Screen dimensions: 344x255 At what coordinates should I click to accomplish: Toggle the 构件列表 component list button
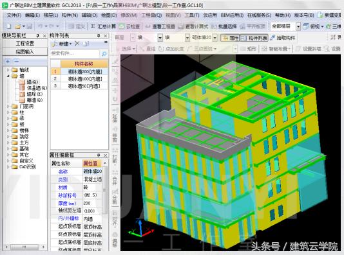254,38
